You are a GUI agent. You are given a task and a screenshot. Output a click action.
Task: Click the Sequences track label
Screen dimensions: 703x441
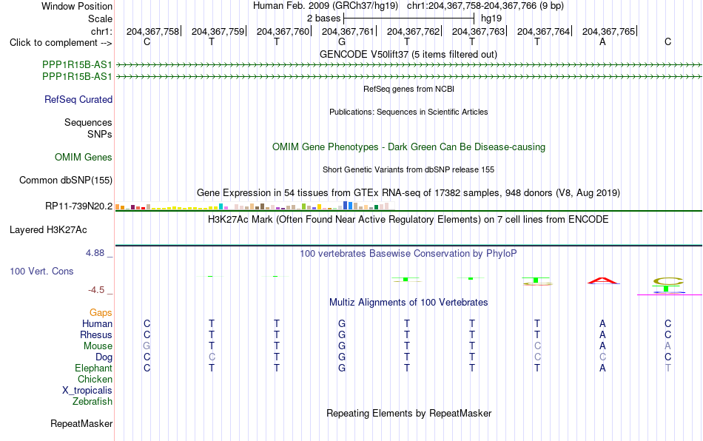coord(88,122)
